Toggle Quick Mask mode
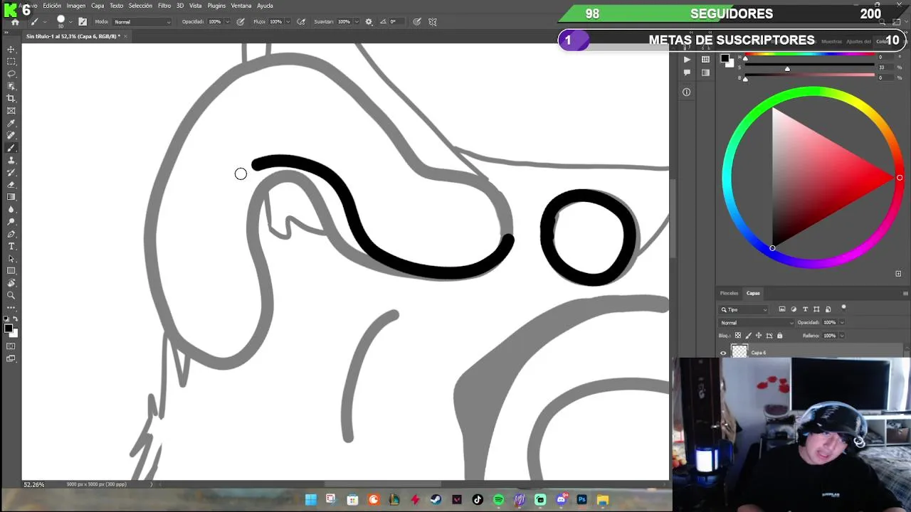This screenshot has width=911, height=512. coord(11,346)
